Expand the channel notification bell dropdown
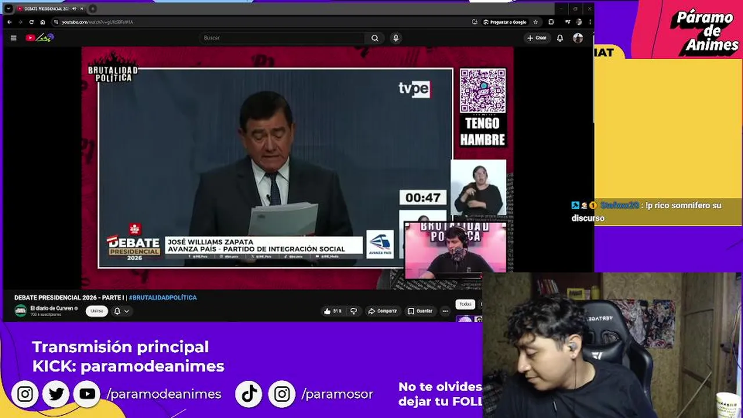The image size is (743, 418). pyautogui.click(x=121, y=311)
